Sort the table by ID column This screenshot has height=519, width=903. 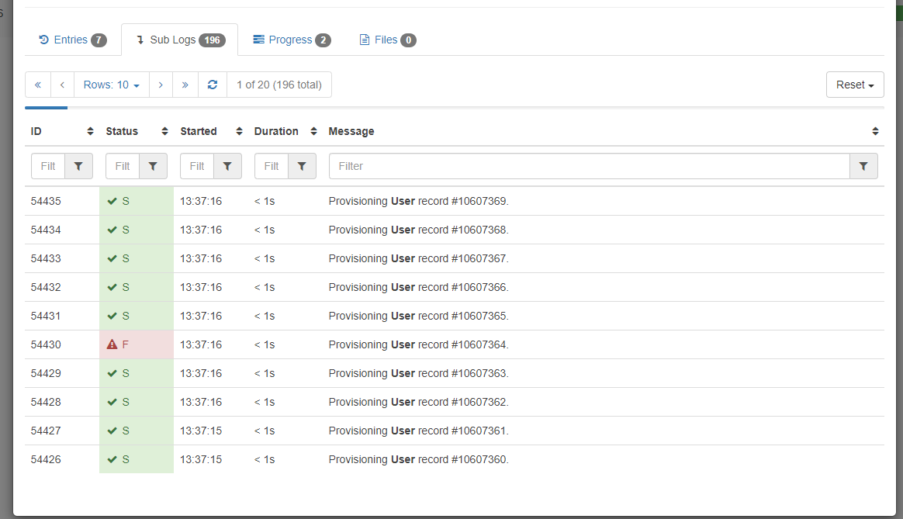click(x=89, y=131)
